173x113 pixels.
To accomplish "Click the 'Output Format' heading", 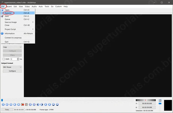I will click(x=7, y=63).
